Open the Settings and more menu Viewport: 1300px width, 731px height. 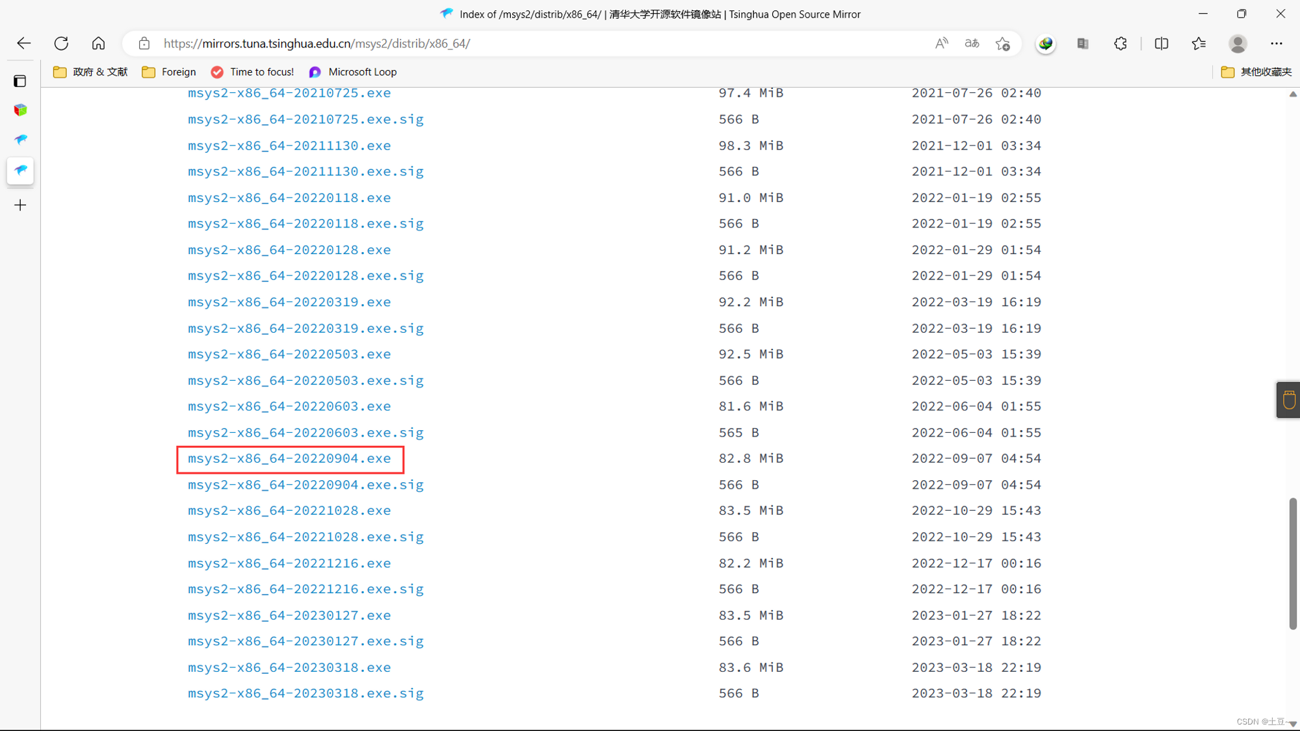click(1277, 44)
